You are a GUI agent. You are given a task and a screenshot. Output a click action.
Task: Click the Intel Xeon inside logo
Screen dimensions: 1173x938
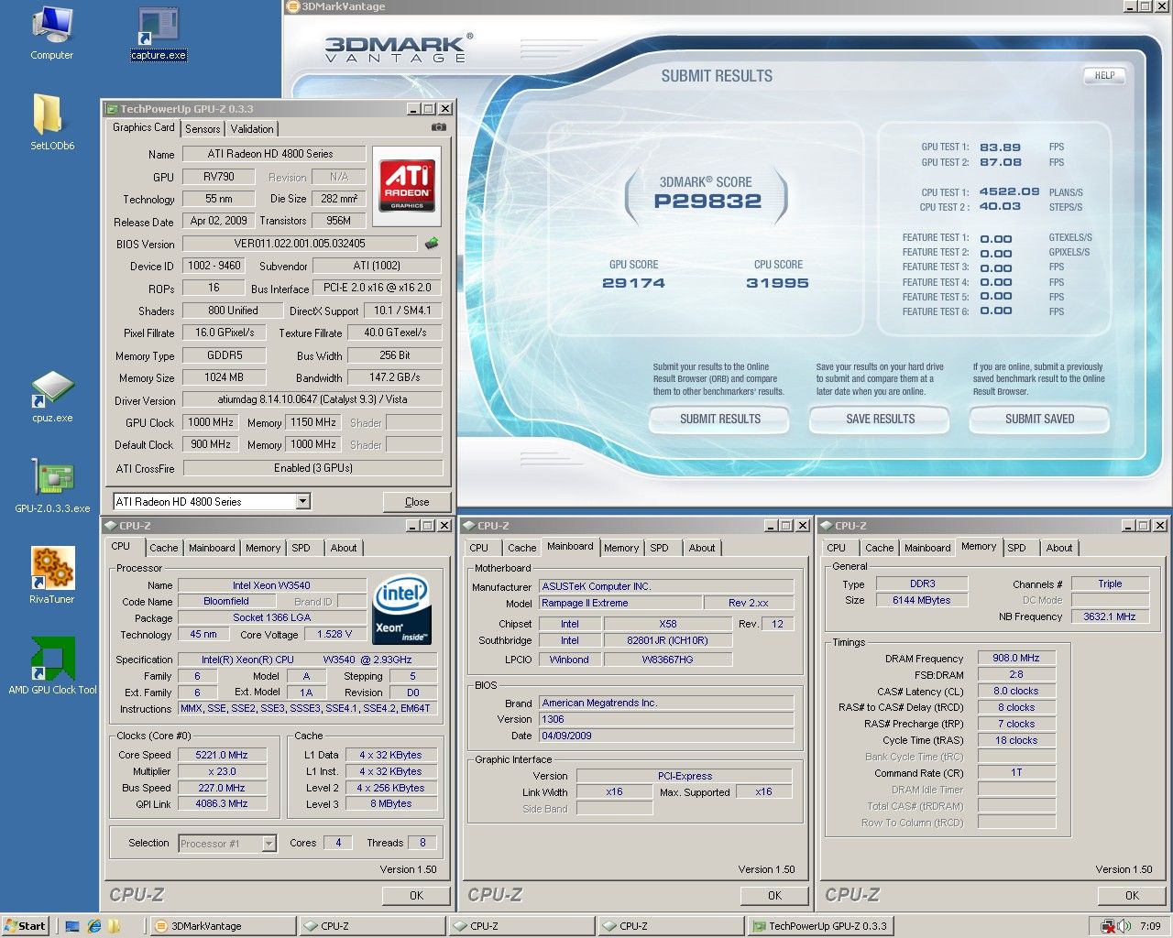pos(402,610)
